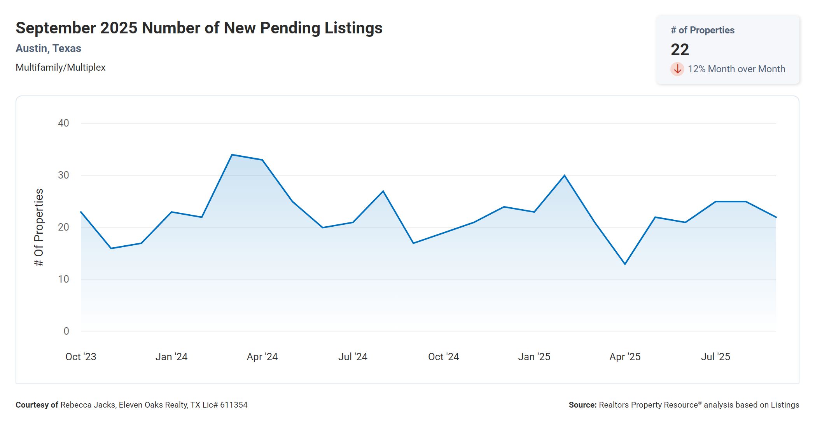Click the 40 tick on the y-axis
Image resolution: width=815 pixels, height=427 pixels.
click(63, 123)
